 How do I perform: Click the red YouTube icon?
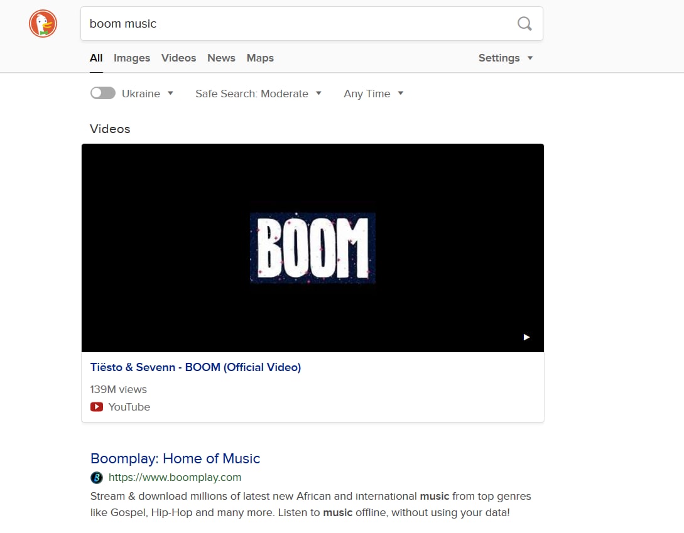(x=96, y=407)
